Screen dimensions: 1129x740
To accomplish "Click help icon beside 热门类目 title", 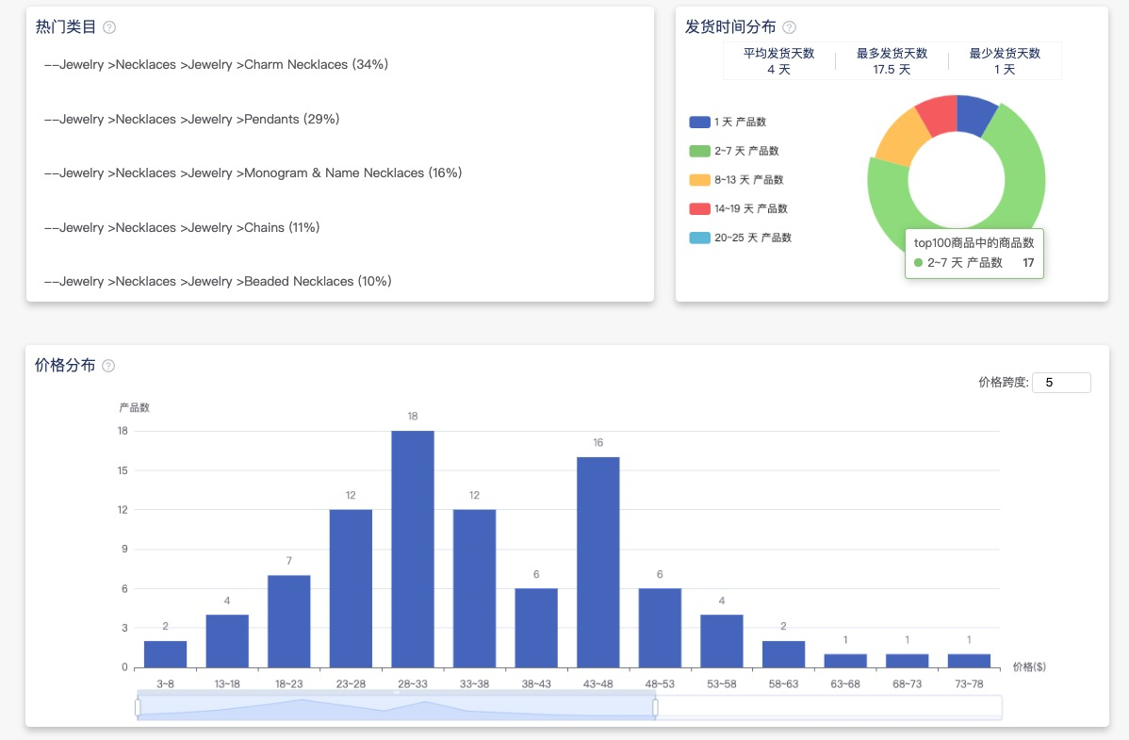I will [x=109, y=27].
